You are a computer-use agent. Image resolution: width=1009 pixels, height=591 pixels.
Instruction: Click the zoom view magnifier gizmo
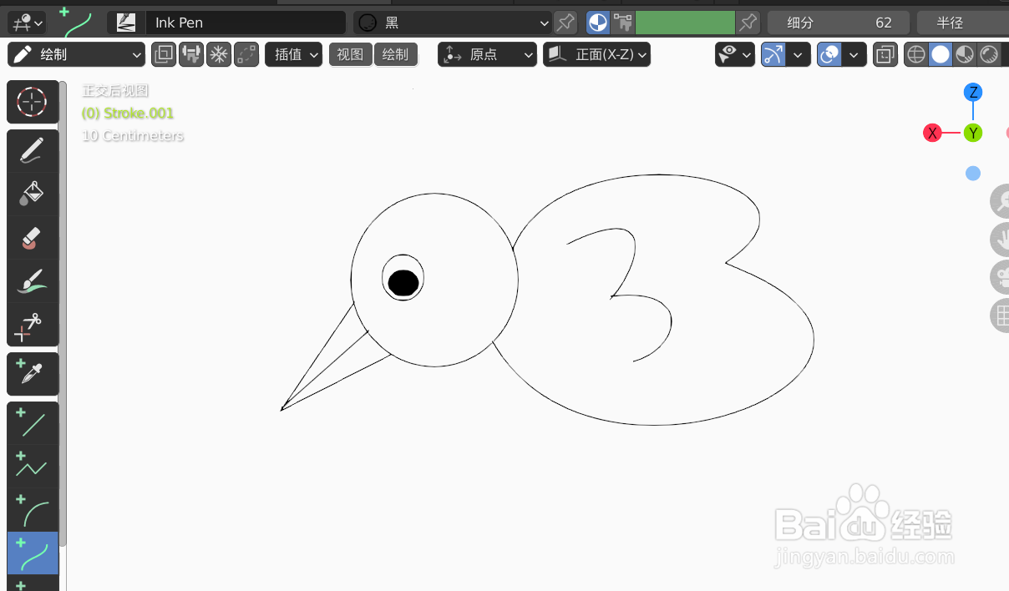[1000, 201]
